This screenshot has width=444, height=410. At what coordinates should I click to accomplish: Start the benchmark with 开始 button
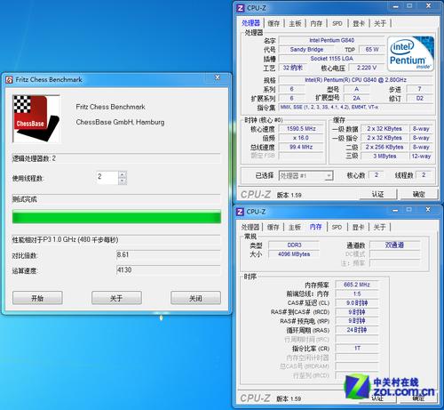click(37, 298)
